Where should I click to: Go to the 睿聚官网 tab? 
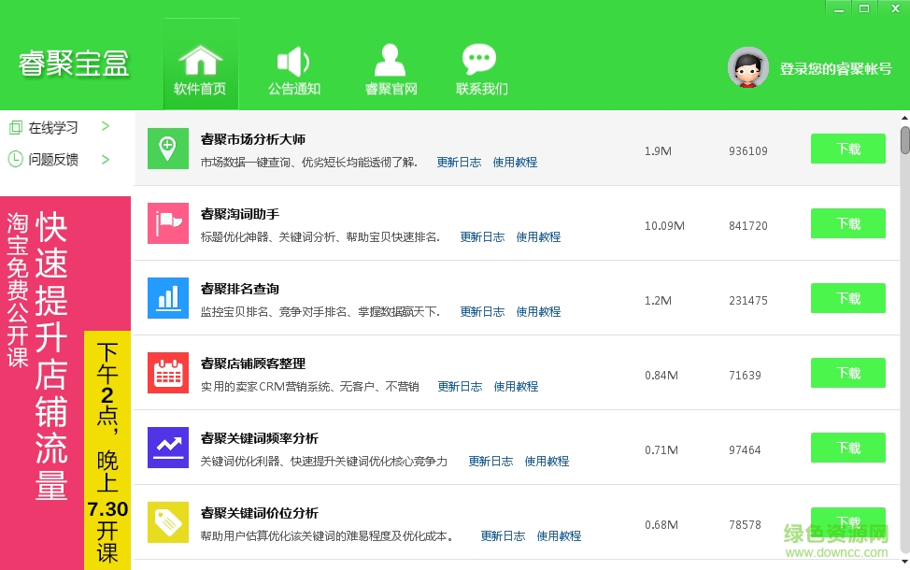tap(391, 70)
